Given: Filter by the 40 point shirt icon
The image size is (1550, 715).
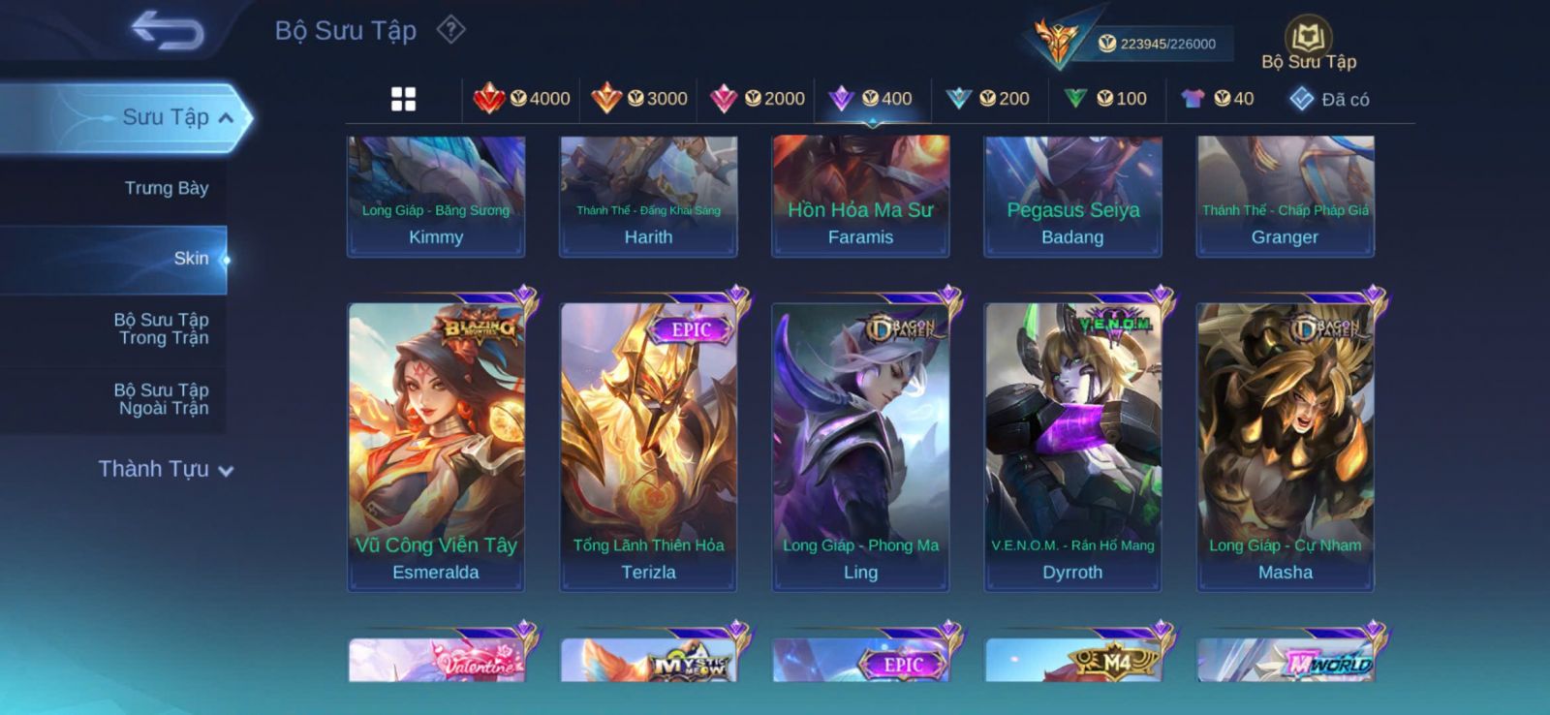Looking at the screenshot, I should pos(1218,98).
